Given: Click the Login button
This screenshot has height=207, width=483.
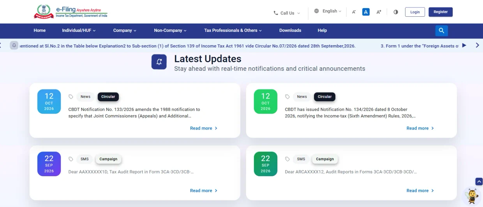Looking at the screenshot, I should pyautogui.click(x=415, y=12).
